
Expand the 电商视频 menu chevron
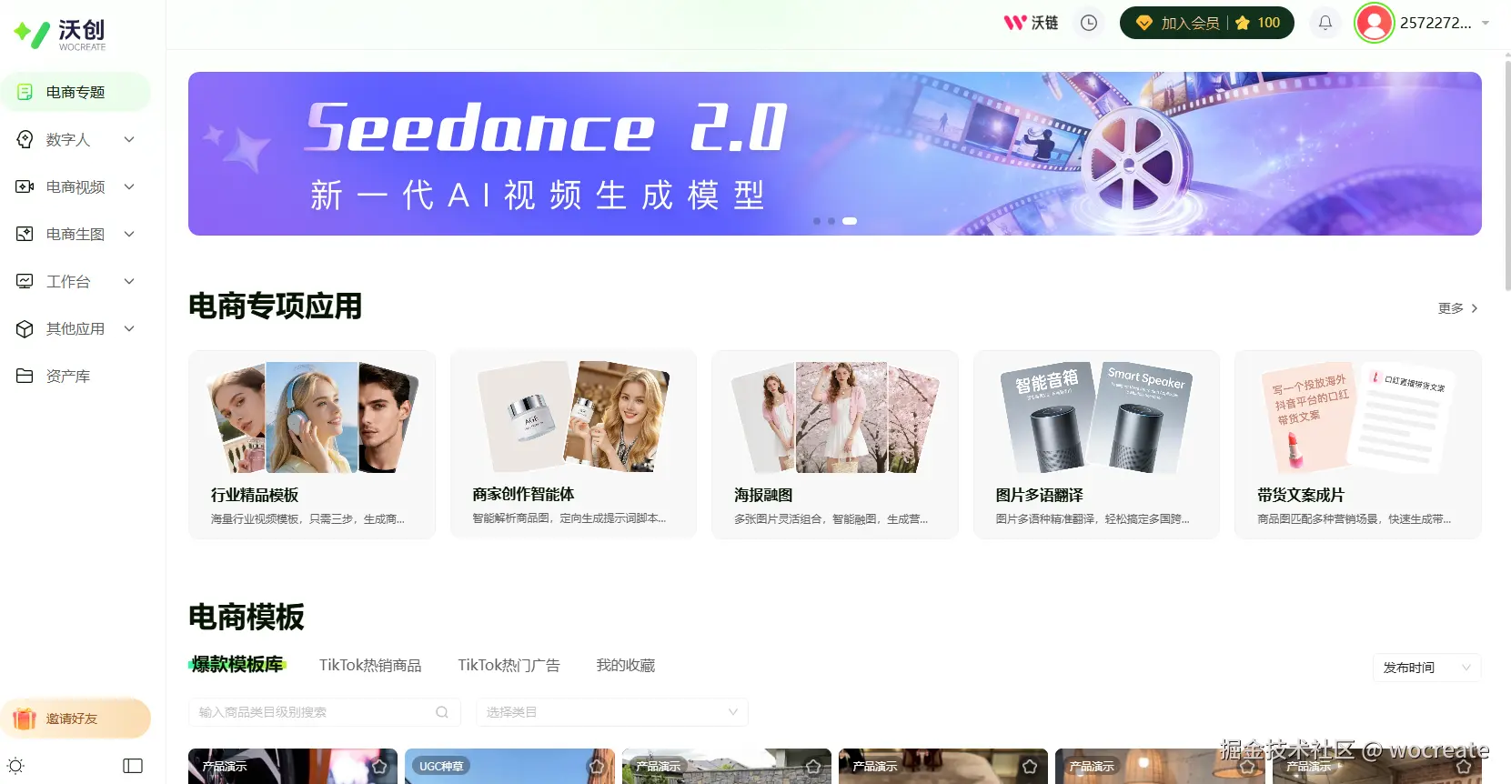129,186
